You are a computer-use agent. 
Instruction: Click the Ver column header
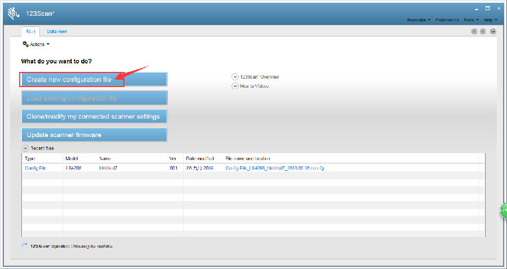point(172,158)
